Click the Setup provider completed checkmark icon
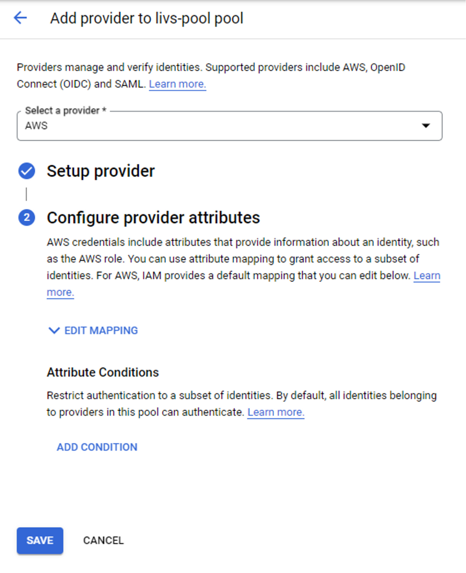 click(27, 171)
